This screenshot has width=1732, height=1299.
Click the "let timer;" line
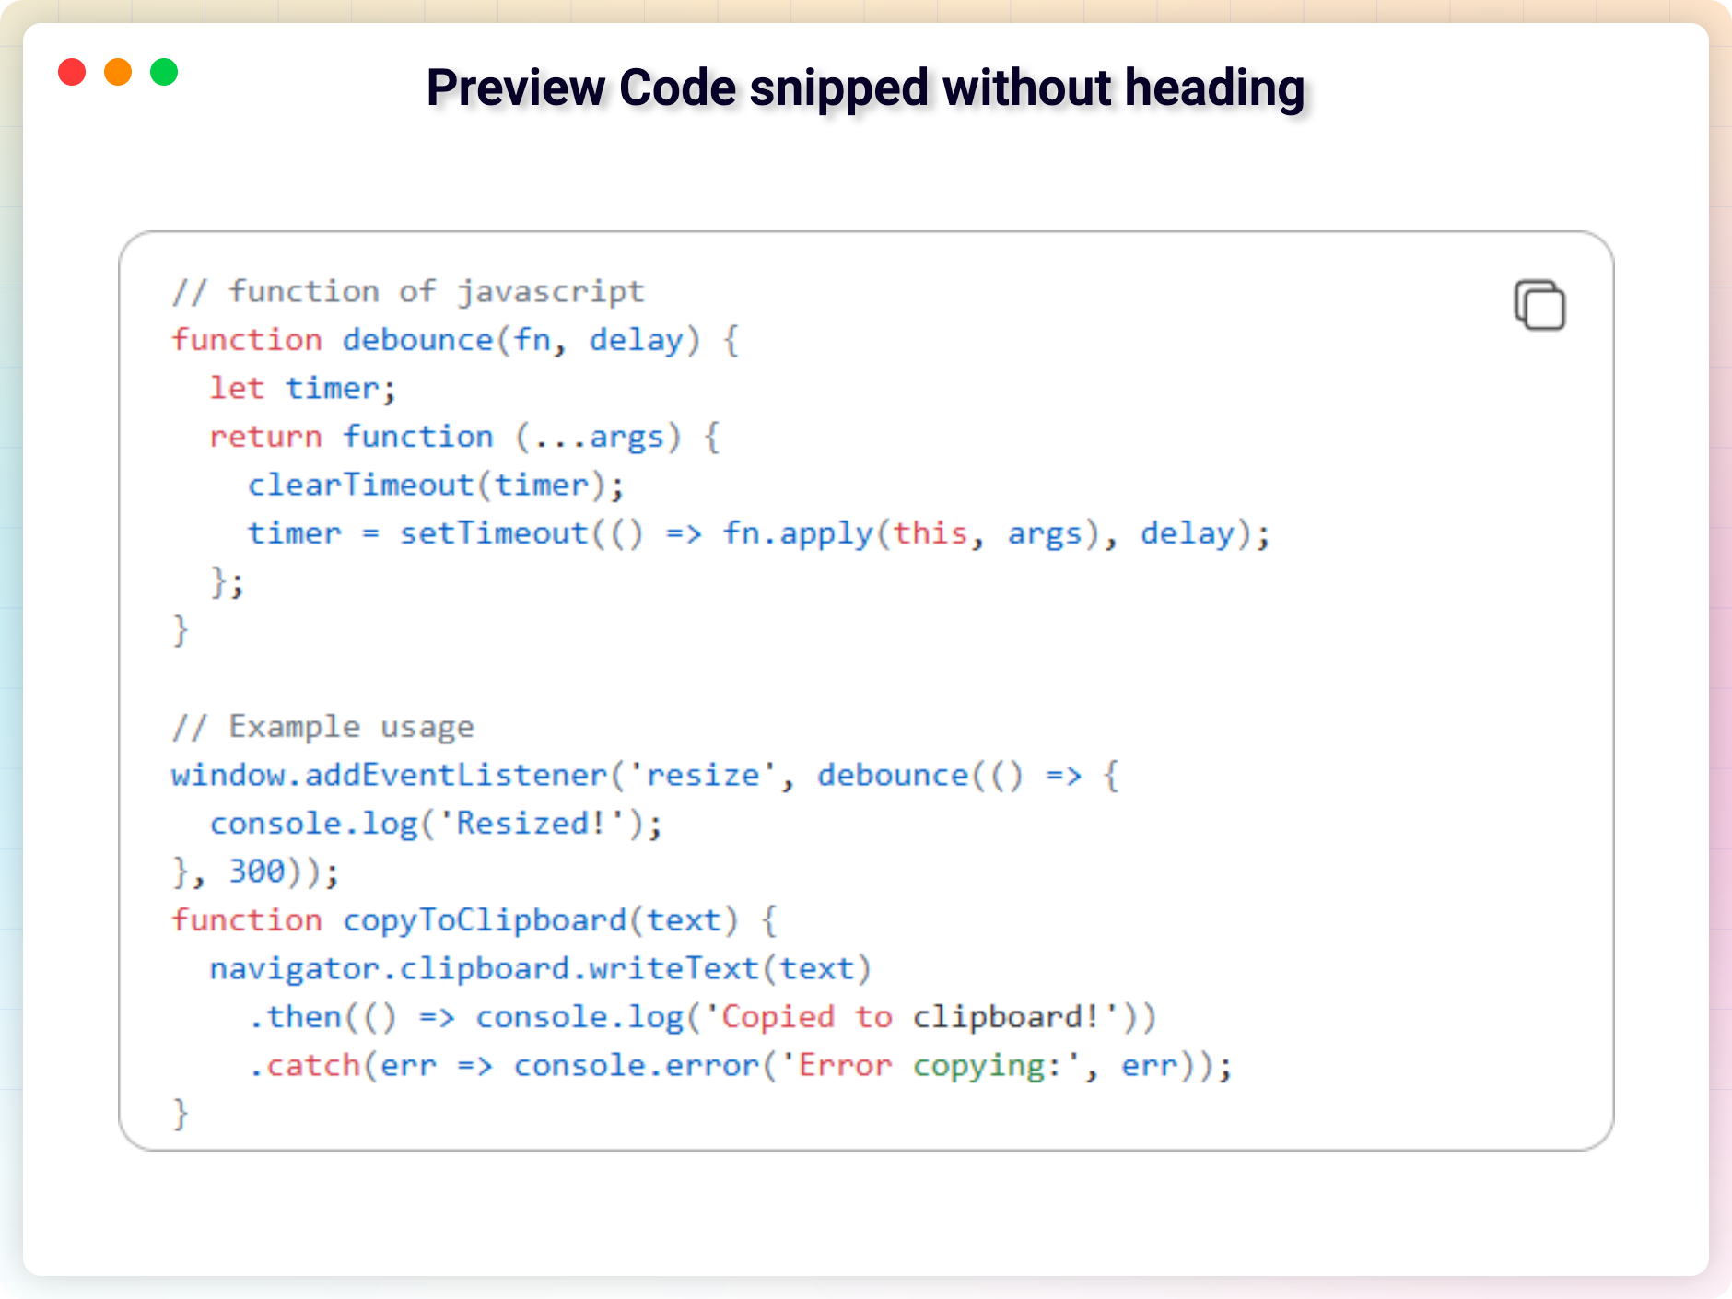pyautogui.click(x=302, y=389)
